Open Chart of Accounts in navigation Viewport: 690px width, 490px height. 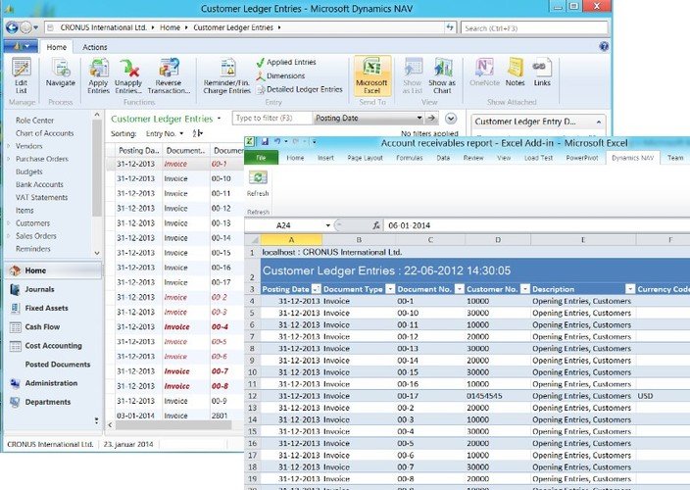(44, 133)
